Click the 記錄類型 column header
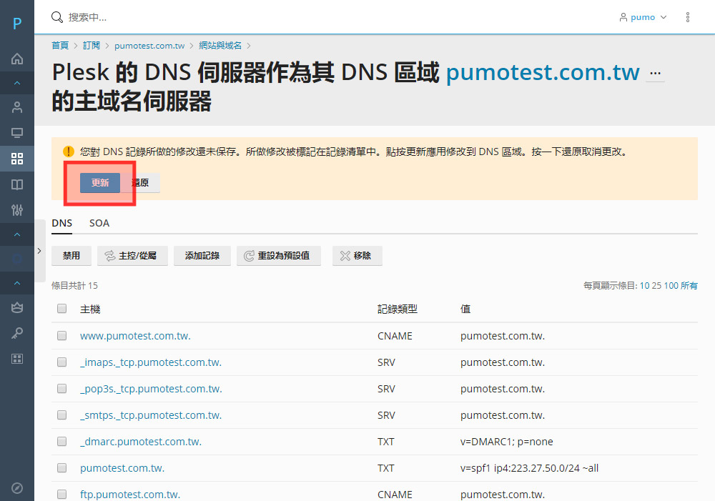Screen dimensions: 715x501 pos(398,309)
